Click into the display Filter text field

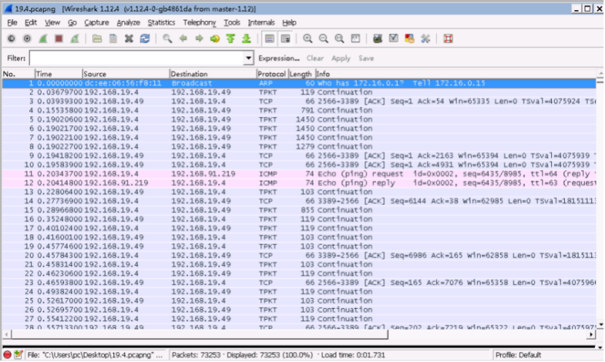click(137, 58)
